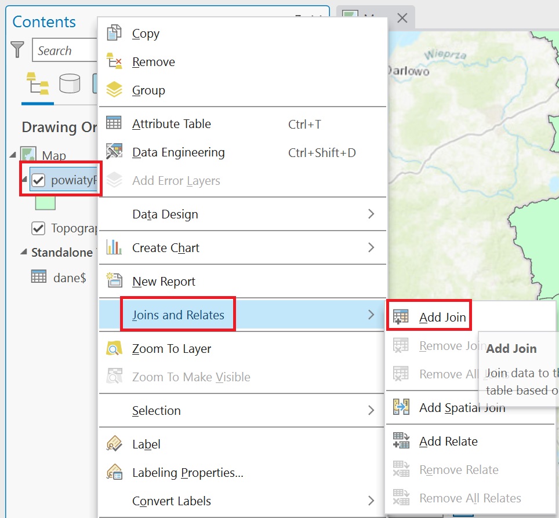
Task: Choose Add Join from the submenu
Action: pos(442,317)
